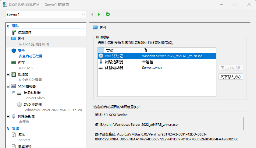The width and height of the screenshot is (256, 148).
Task: Close the settings window
Action: point(249,4)
